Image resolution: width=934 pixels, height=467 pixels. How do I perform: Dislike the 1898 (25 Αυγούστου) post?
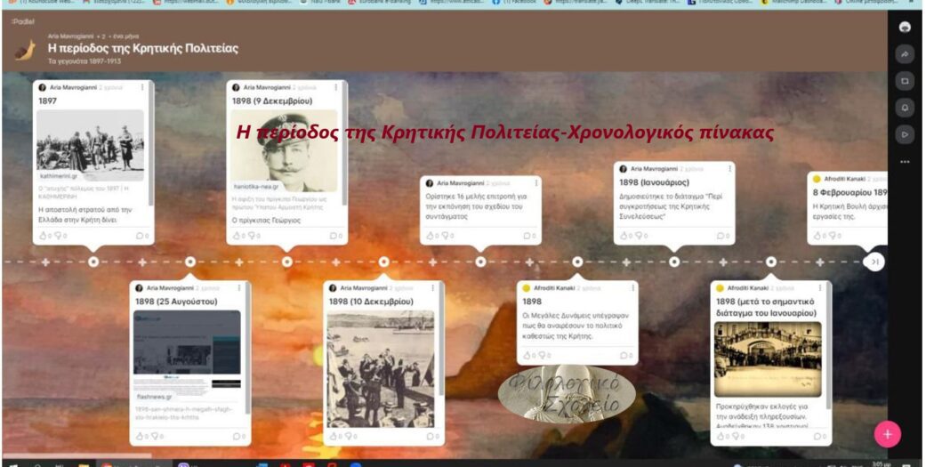pos(153,436)
